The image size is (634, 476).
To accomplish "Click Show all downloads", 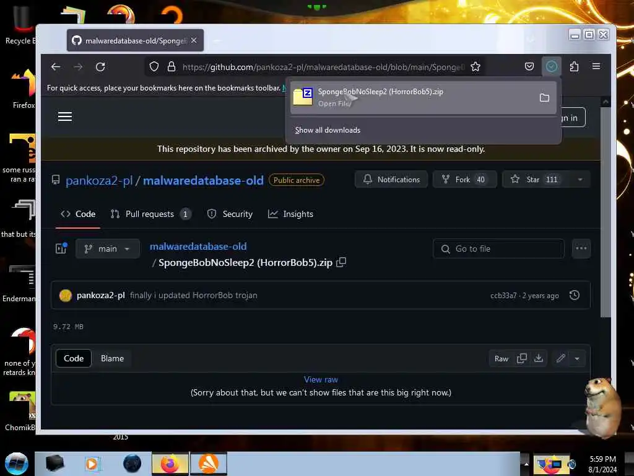I will coord(328,130).
